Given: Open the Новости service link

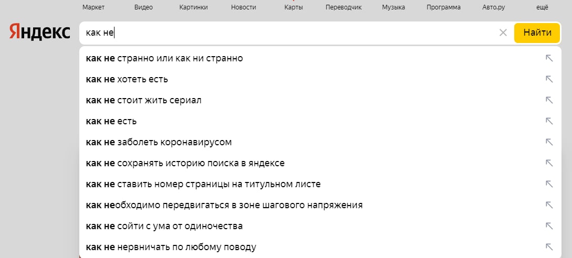Looking at the screenshot, I should [243, 7].
